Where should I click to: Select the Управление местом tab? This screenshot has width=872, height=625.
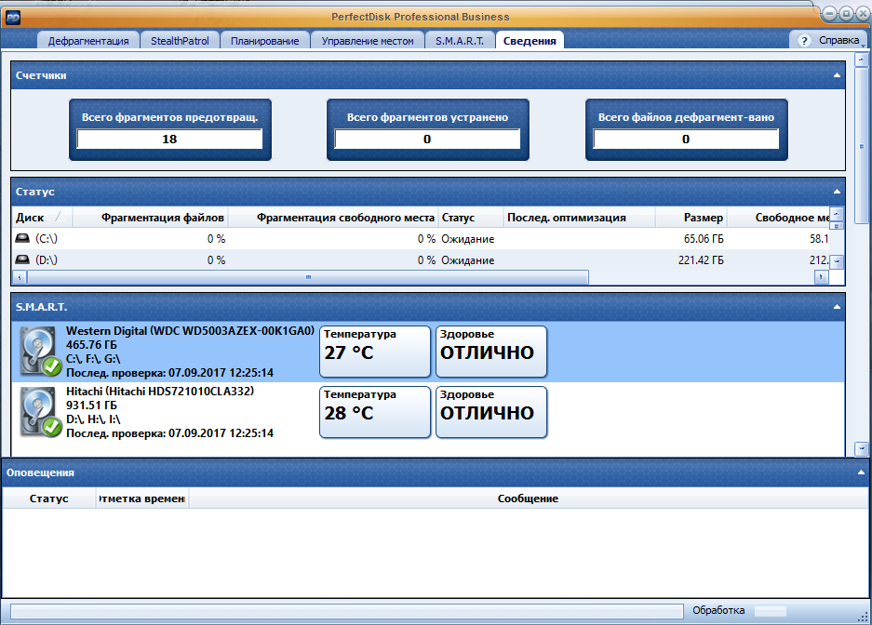367,41
